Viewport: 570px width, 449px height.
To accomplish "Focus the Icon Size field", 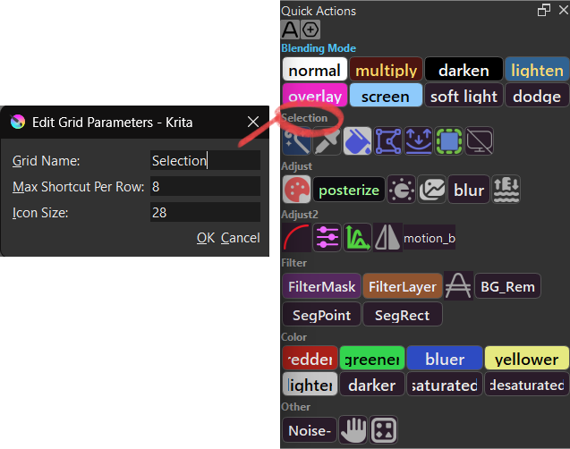I will click(x=205, y=212).
